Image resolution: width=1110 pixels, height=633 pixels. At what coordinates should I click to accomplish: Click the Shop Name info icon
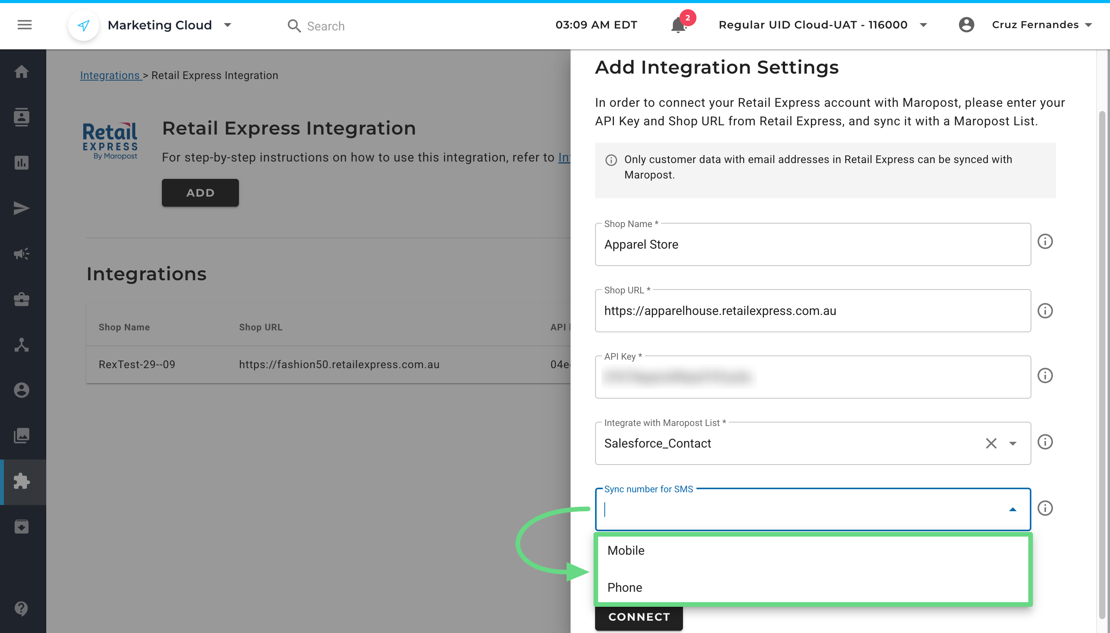pyautogui.click(x=1045, y=241)
